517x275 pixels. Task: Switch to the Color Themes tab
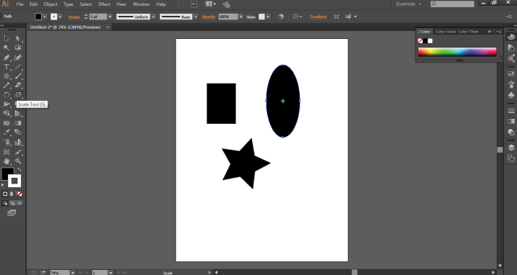(468, 32)
